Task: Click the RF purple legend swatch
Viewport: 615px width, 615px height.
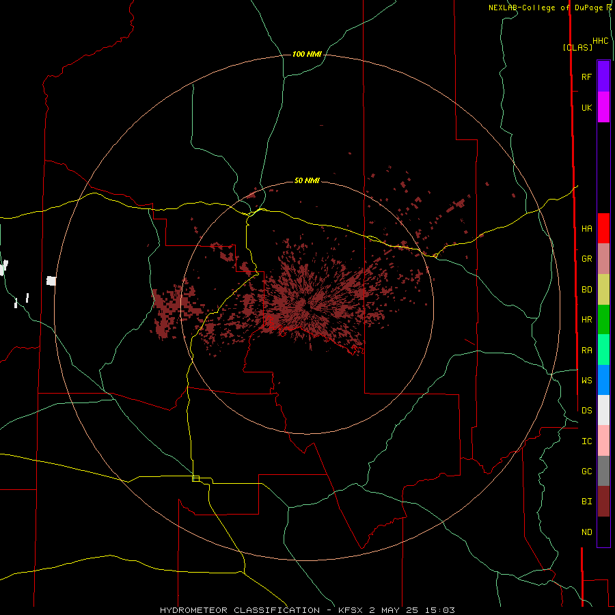Action: [x=603, y=77]
